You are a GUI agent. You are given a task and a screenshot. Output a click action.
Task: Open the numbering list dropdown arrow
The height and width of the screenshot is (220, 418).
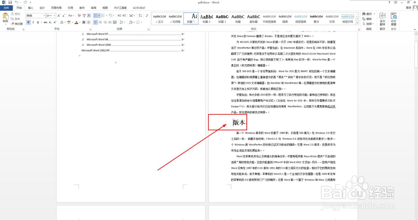click(107, 16)
